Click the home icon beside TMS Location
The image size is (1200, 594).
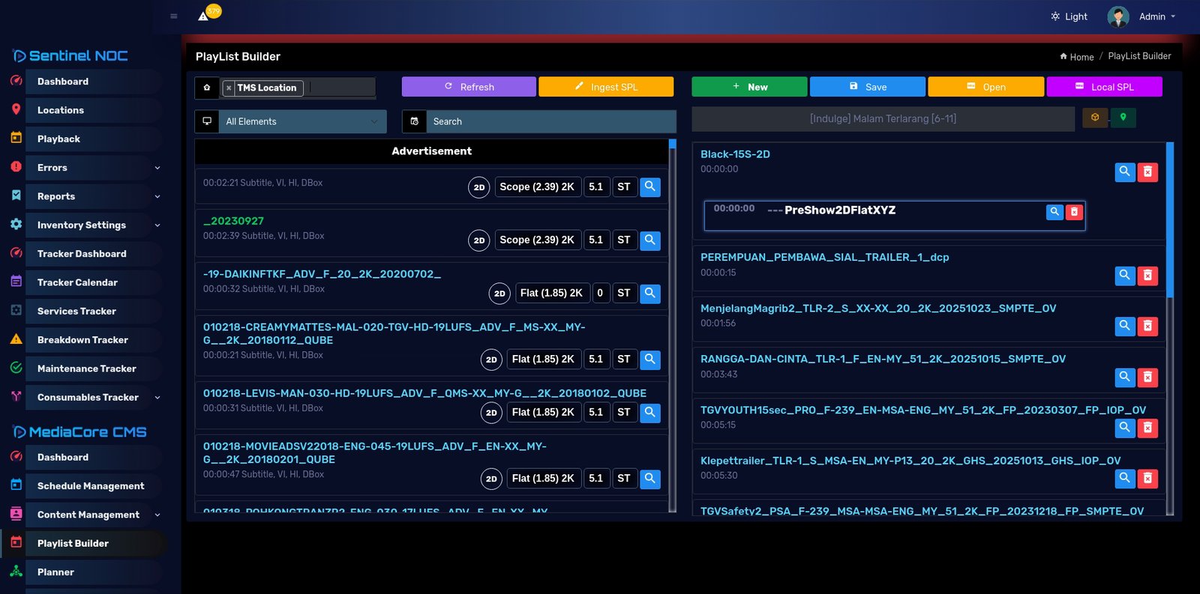(207, 88)
